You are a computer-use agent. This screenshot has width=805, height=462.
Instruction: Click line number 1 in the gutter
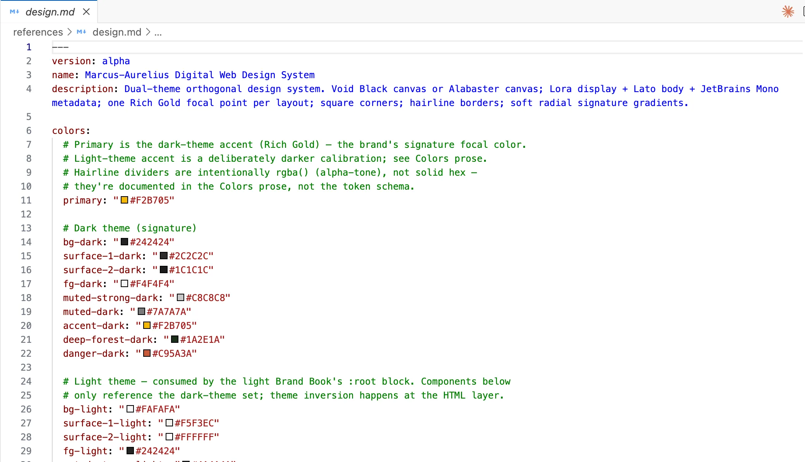tap(29, 47)
